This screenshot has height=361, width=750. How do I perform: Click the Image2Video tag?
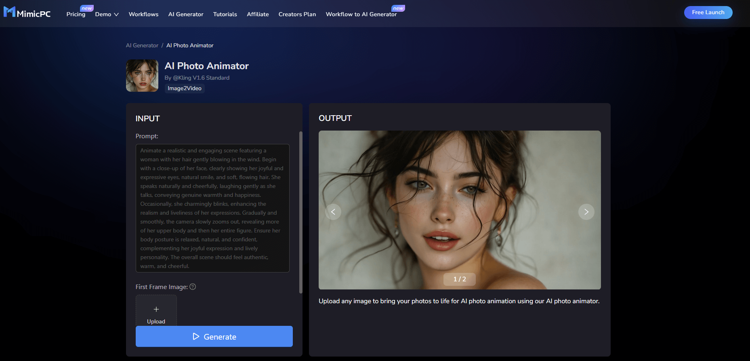point(185,88)
